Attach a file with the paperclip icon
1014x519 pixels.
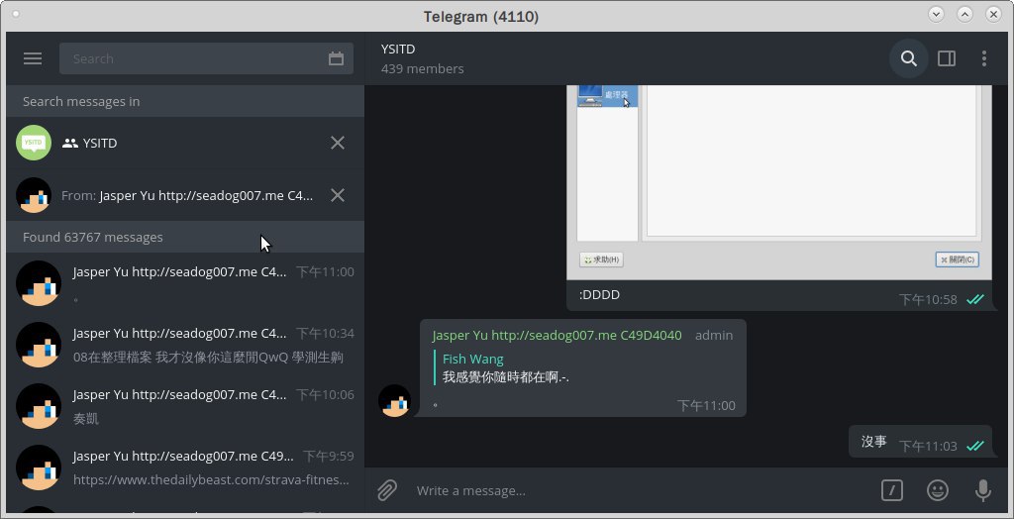[387, 490]
